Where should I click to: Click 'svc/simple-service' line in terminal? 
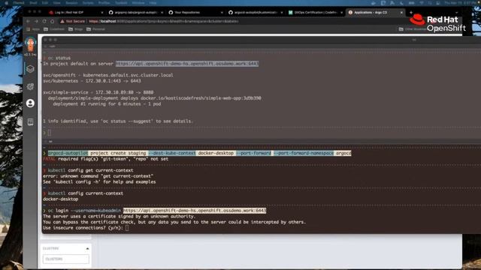pos(98,92)
